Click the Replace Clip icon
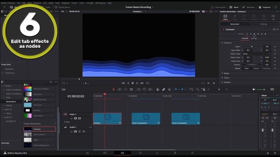Viewport: 280px width, 157px height. (150, 89)
